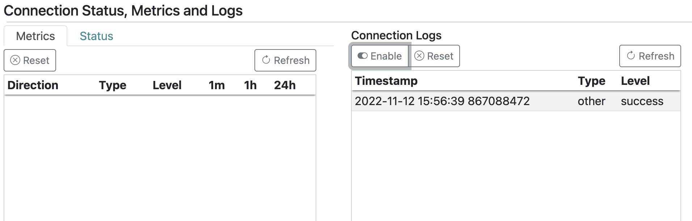The height and width of the screenshot is (221, 692).
Task: Click the reset icon in the Metrics toolbar
Action: 30,60
